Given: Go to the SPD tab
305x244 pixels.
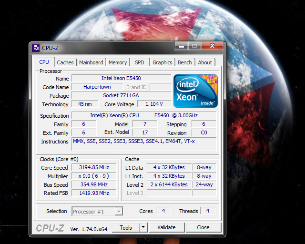Looking at the screenshot, I should (x=140, y=62).
